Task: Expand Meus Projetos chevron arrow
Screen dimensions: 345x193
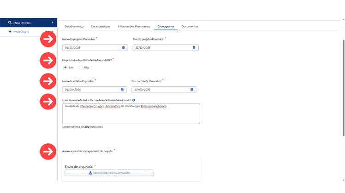Action: [53, 23]
